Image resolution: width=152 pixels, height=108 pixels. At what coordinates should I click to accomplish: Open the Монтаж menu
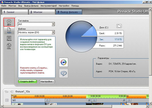tap(12, 6)
